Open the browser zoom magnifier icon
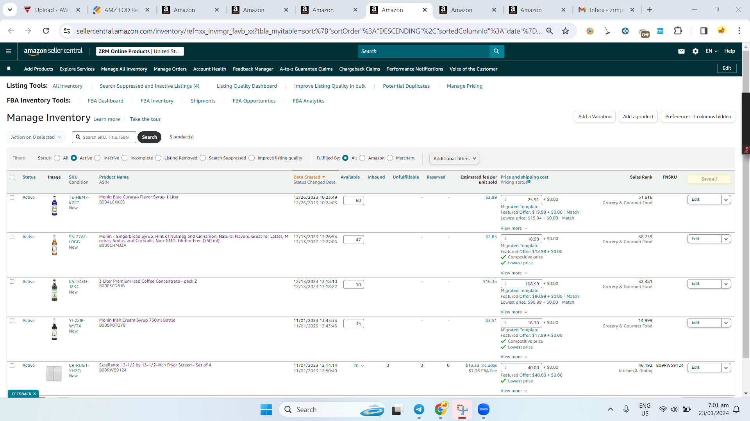The image size is (750, 421). tap(550, 31)
